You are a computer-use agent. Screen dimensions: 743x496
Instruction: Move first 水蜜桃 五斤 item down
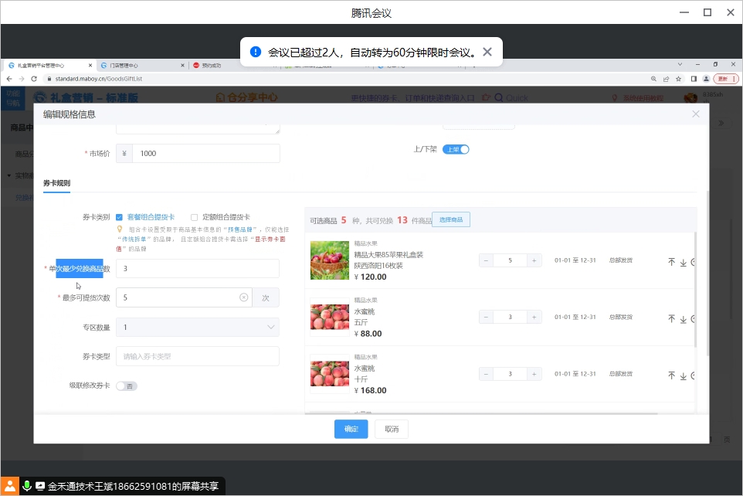click(683, 318)
